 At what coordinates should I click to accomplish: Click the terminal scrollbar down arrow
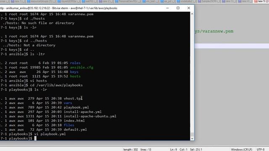click(192, 138)
